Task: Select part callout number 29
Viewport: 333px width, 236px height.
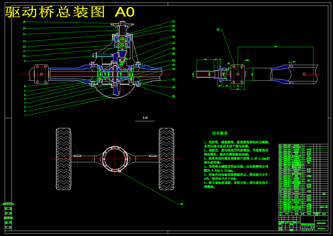Action: tap(174, 97)
